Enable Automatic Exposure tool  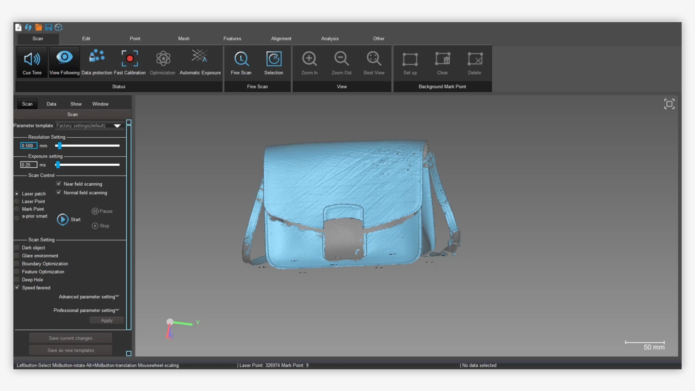tap(200, 57)
